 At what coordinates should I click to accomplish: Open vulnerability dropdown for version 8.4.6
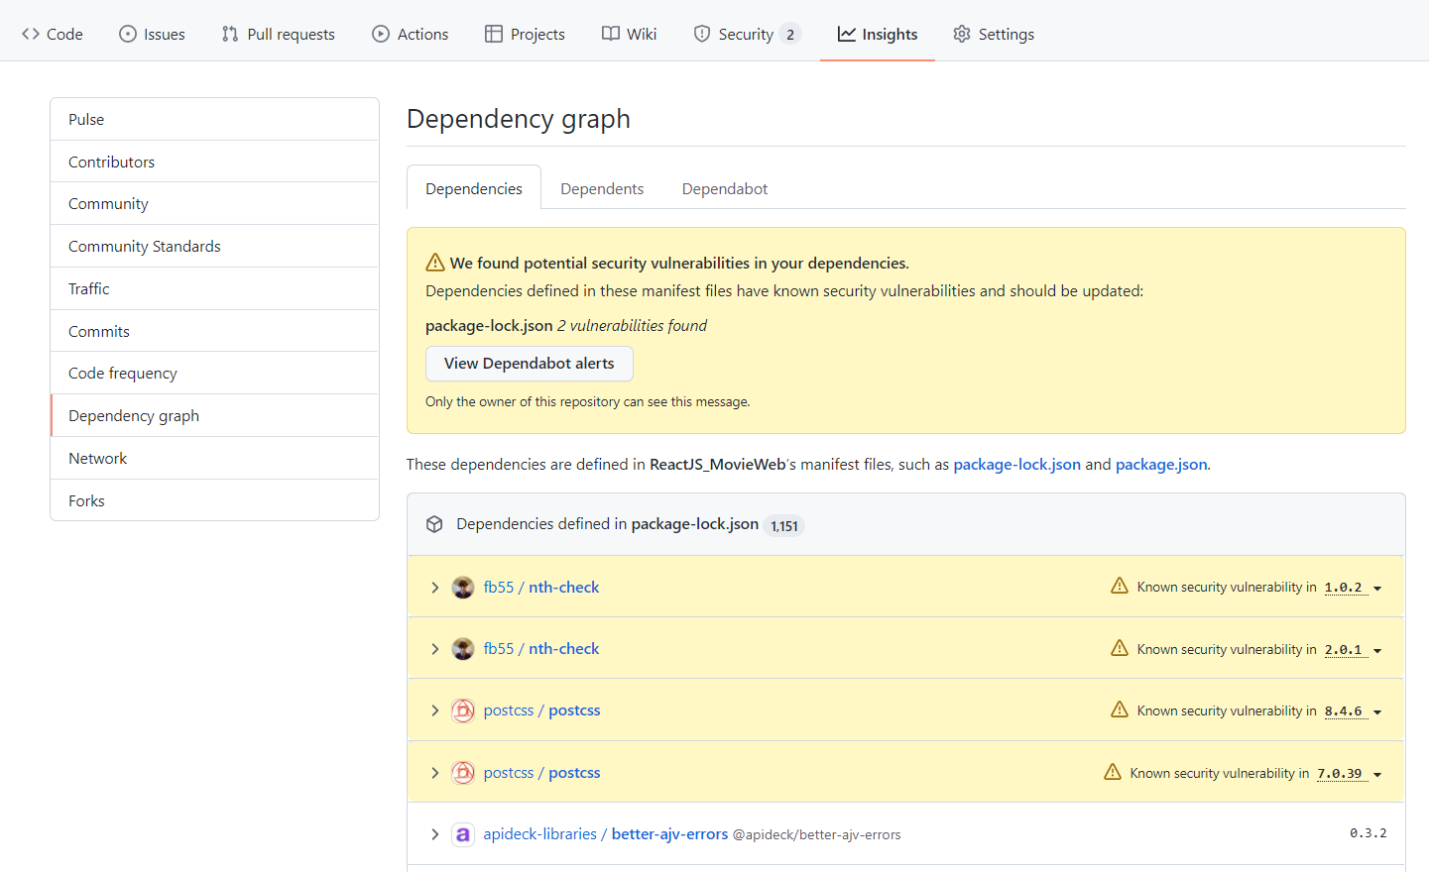point(1354,711)
